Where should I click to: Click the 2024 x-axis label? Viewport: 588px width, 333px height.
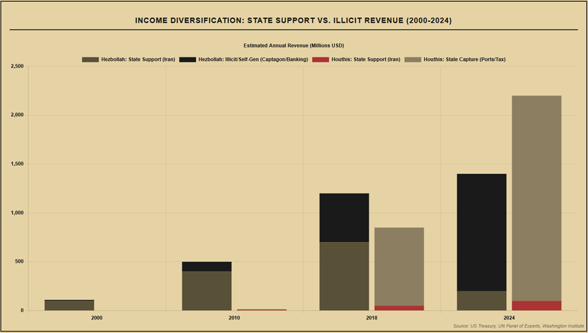tap(509, 318)
